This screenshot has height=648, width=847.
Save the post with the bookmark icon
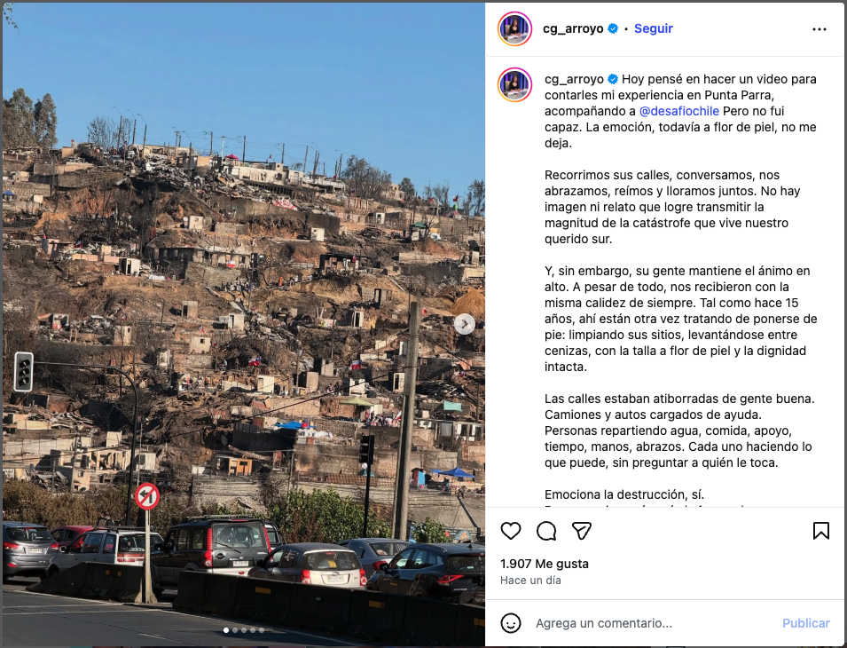pyautogui.click(x=820, y=531)
